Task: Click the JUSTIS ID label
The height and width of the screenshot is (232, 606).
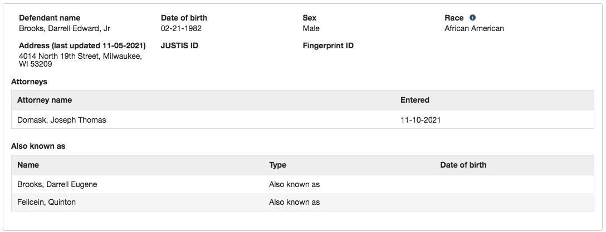Action: (x=179, y=46)
